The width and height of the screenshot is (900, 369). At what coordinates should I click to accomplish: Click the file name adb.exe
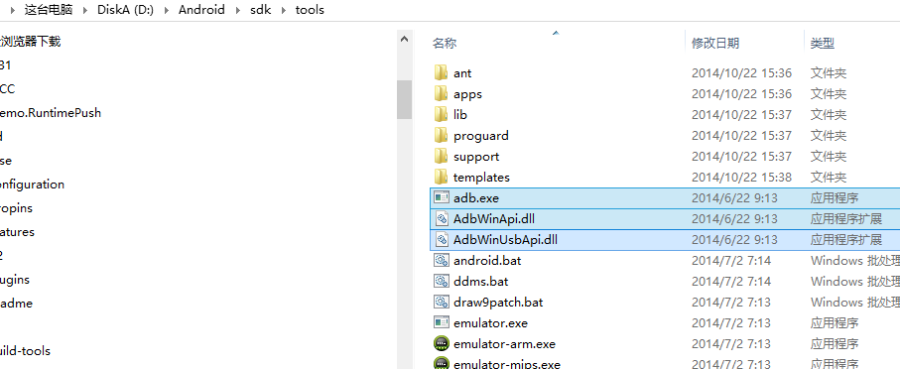(x=476, y=198)
